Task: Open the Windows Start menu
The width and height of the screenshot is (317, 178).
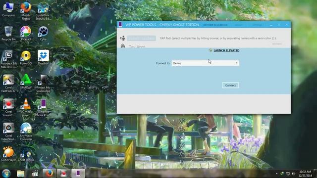Action: coord(6,174)
